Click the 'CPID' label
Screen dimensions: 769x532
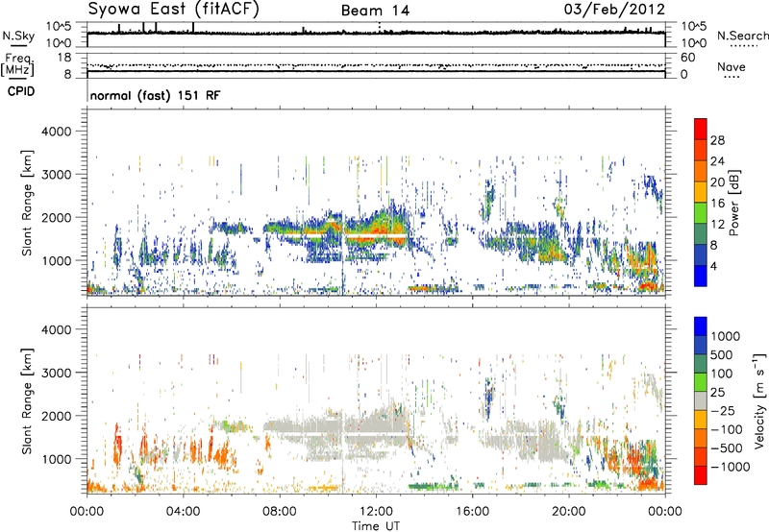[x=21, y=91]
